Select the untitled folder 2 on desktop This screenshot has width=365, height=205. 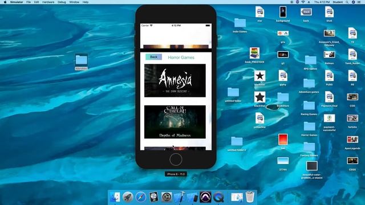(237, 141)
